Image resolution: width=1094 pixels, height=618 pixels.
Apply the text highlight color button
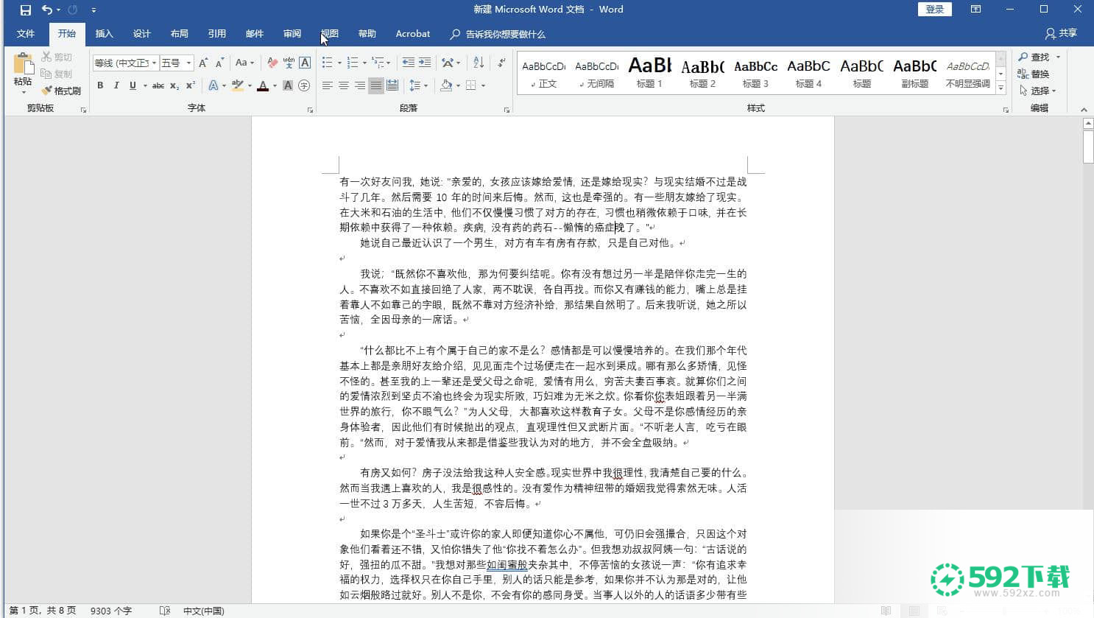237,85
